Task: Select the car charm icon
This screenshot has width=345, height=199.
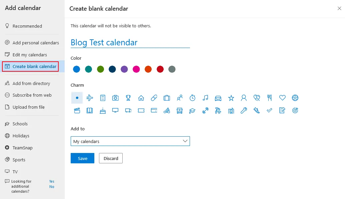Action: coord(218,98)
